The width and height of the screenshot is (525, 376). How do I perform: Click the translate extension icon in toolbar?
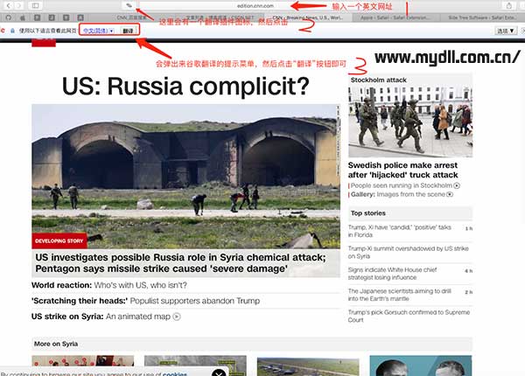click(x=129, y=5)
